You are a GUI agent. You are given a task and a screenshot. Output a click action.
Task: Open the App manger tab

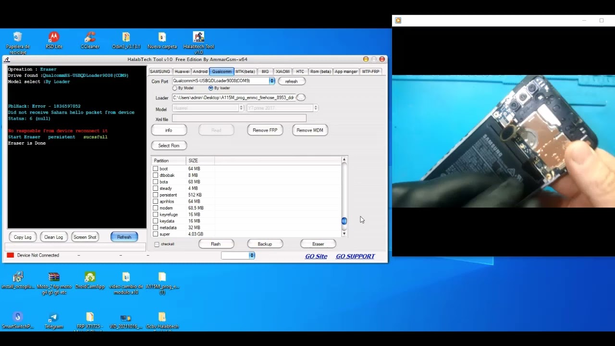346,72
